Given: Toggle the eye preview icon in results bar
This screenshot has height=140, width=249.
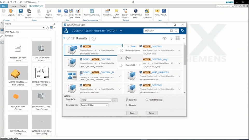Looking at the screenshot, I should point(164,38).
